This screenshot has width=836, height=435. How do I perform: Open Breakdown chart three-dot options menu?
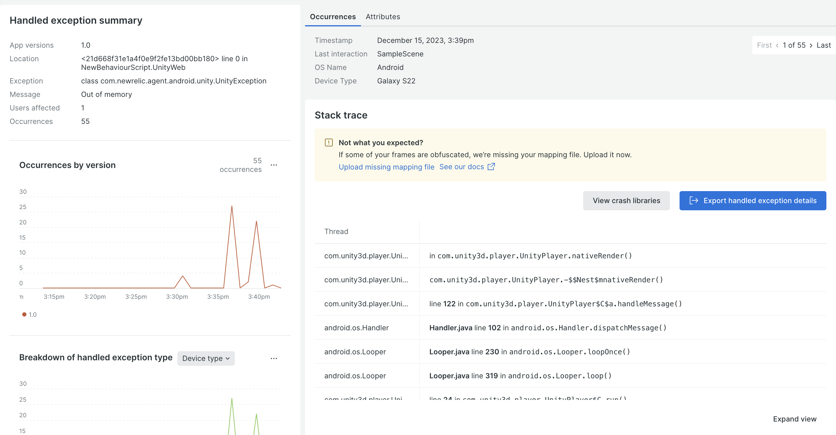(274, 358)
